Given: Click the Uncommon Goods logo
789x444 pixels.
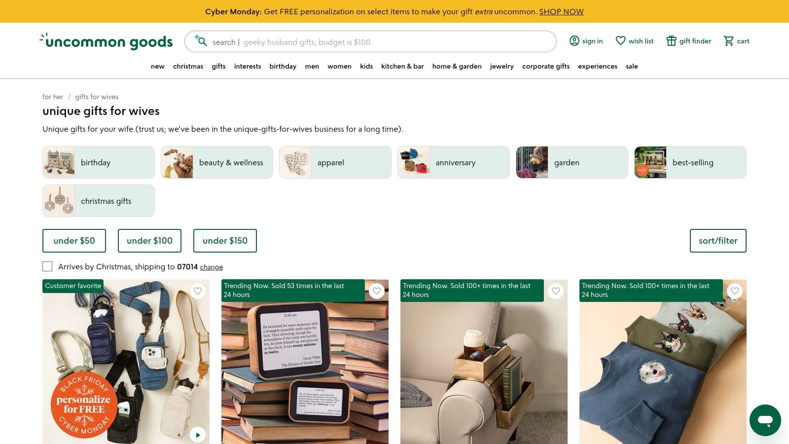Looking at the screenshot, I should tap(106, 41).
